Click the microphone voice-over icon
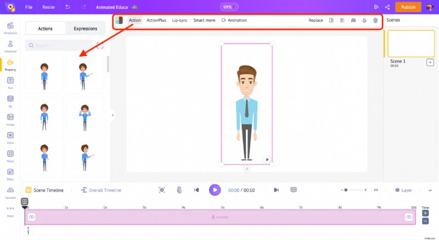The image size is (439, 240). pos(179,190)
